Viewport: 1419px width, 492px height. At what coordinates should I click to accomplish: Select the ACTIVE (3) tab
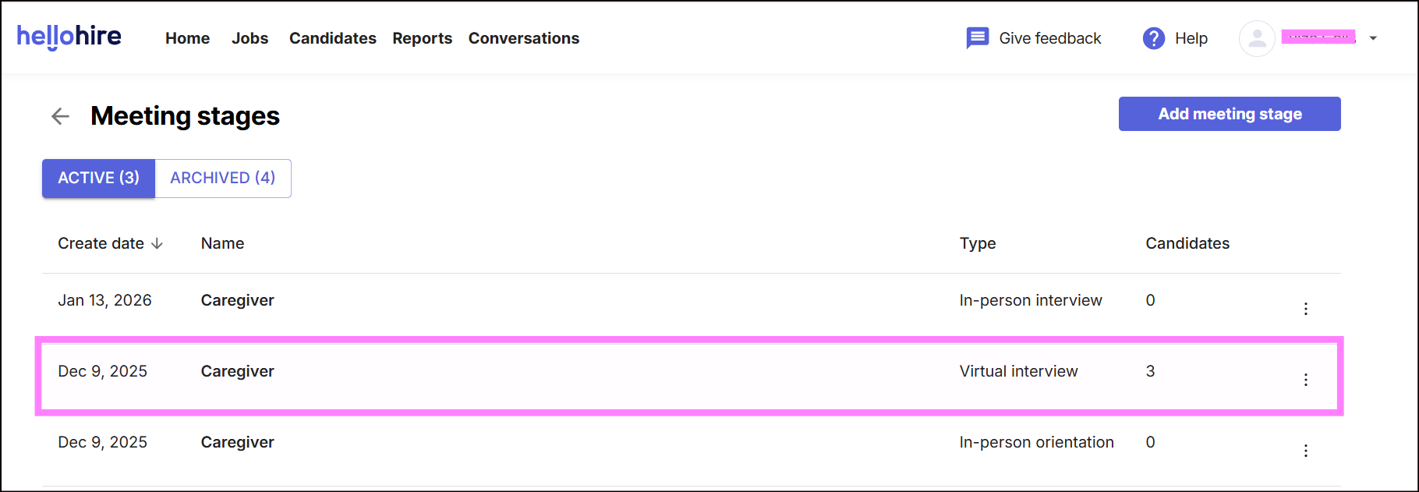pyautogui.click(x=99, y=178)
